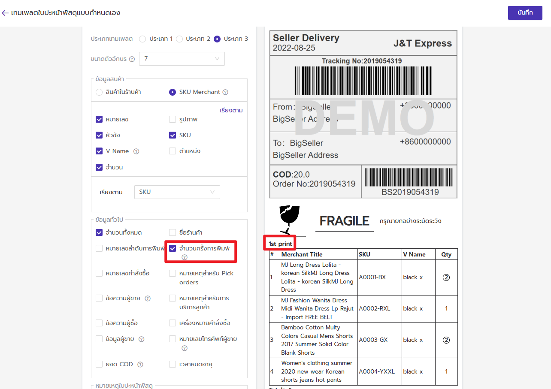Open the font size dropdown showing 7
Viewport: 551px width, 389px height.
182,59
